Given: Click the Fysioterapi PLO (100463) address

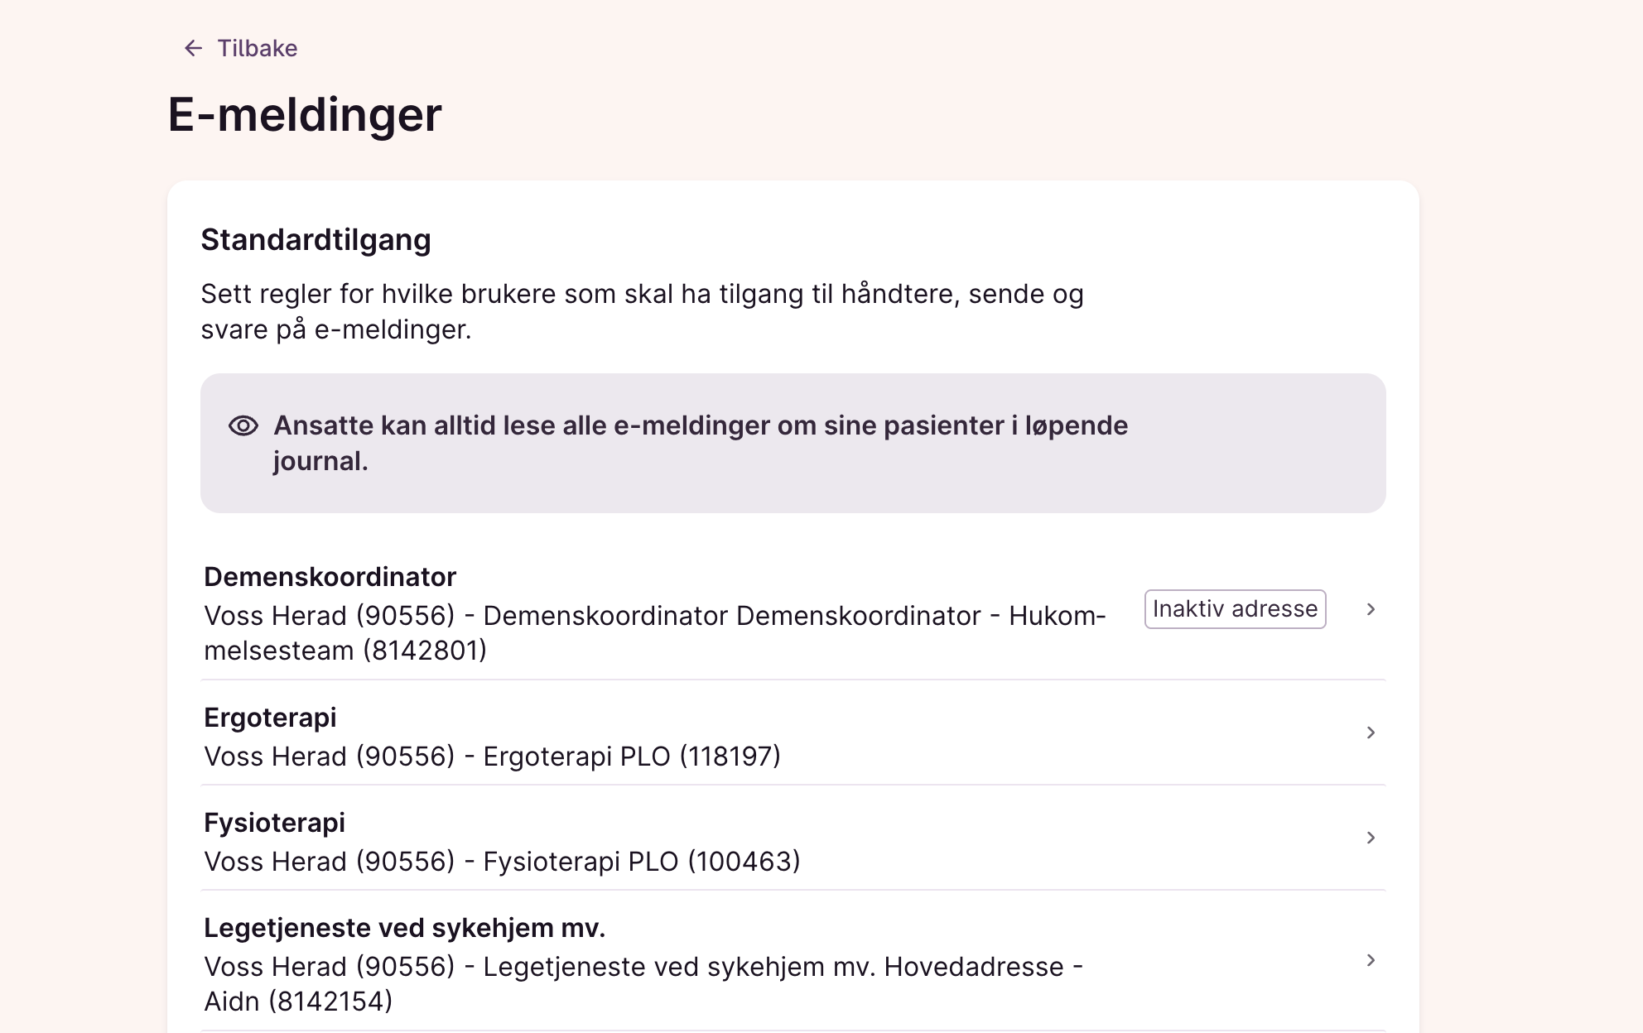Looking at the screenshot, I should (x=641, y=862).
